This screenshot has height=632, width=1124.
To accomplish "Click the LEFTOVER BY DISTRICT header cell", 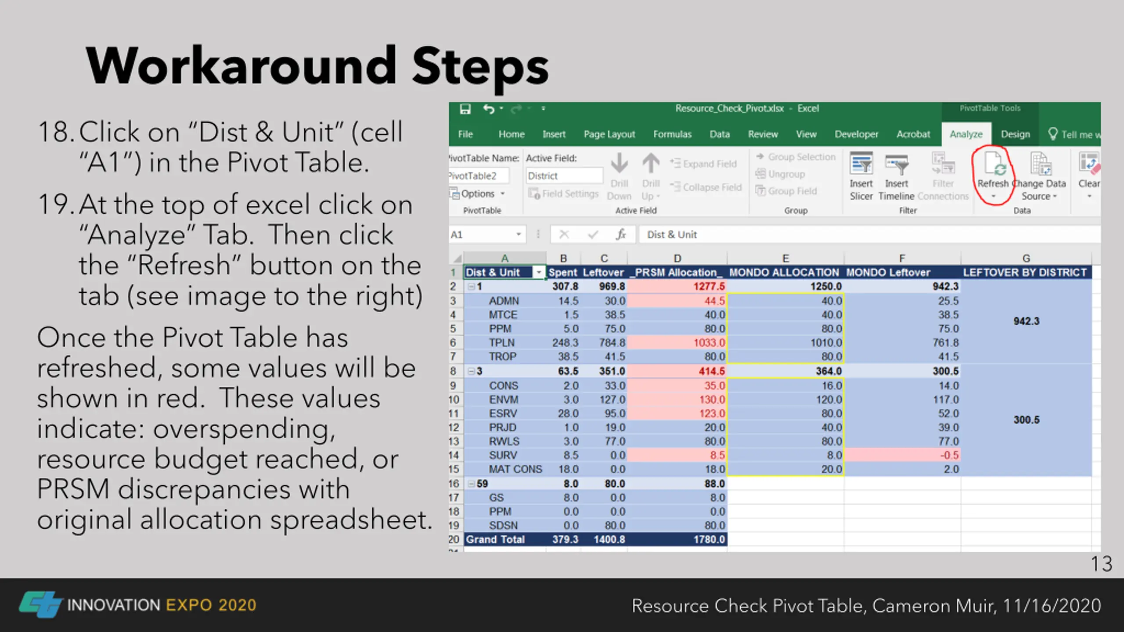I will point(1026,273).
